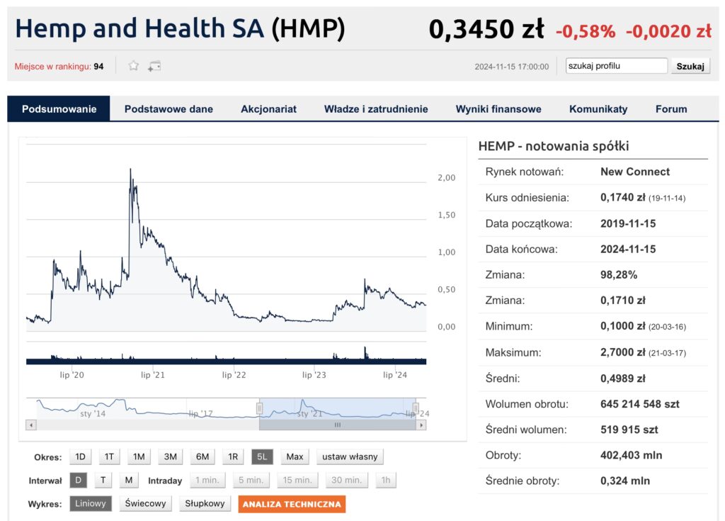Click the favorite star icon
Viewport: 725px width, 521px height.
(133, 66)
